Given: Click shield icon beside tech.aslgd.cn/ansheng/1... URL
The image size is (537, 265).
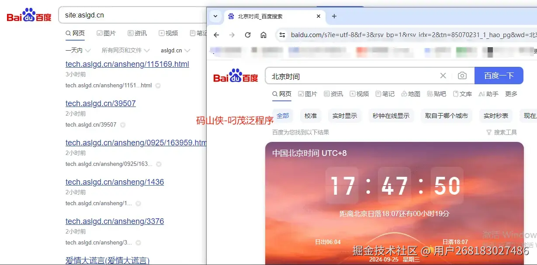Looking at the screenshot, I should click(138, 203).
